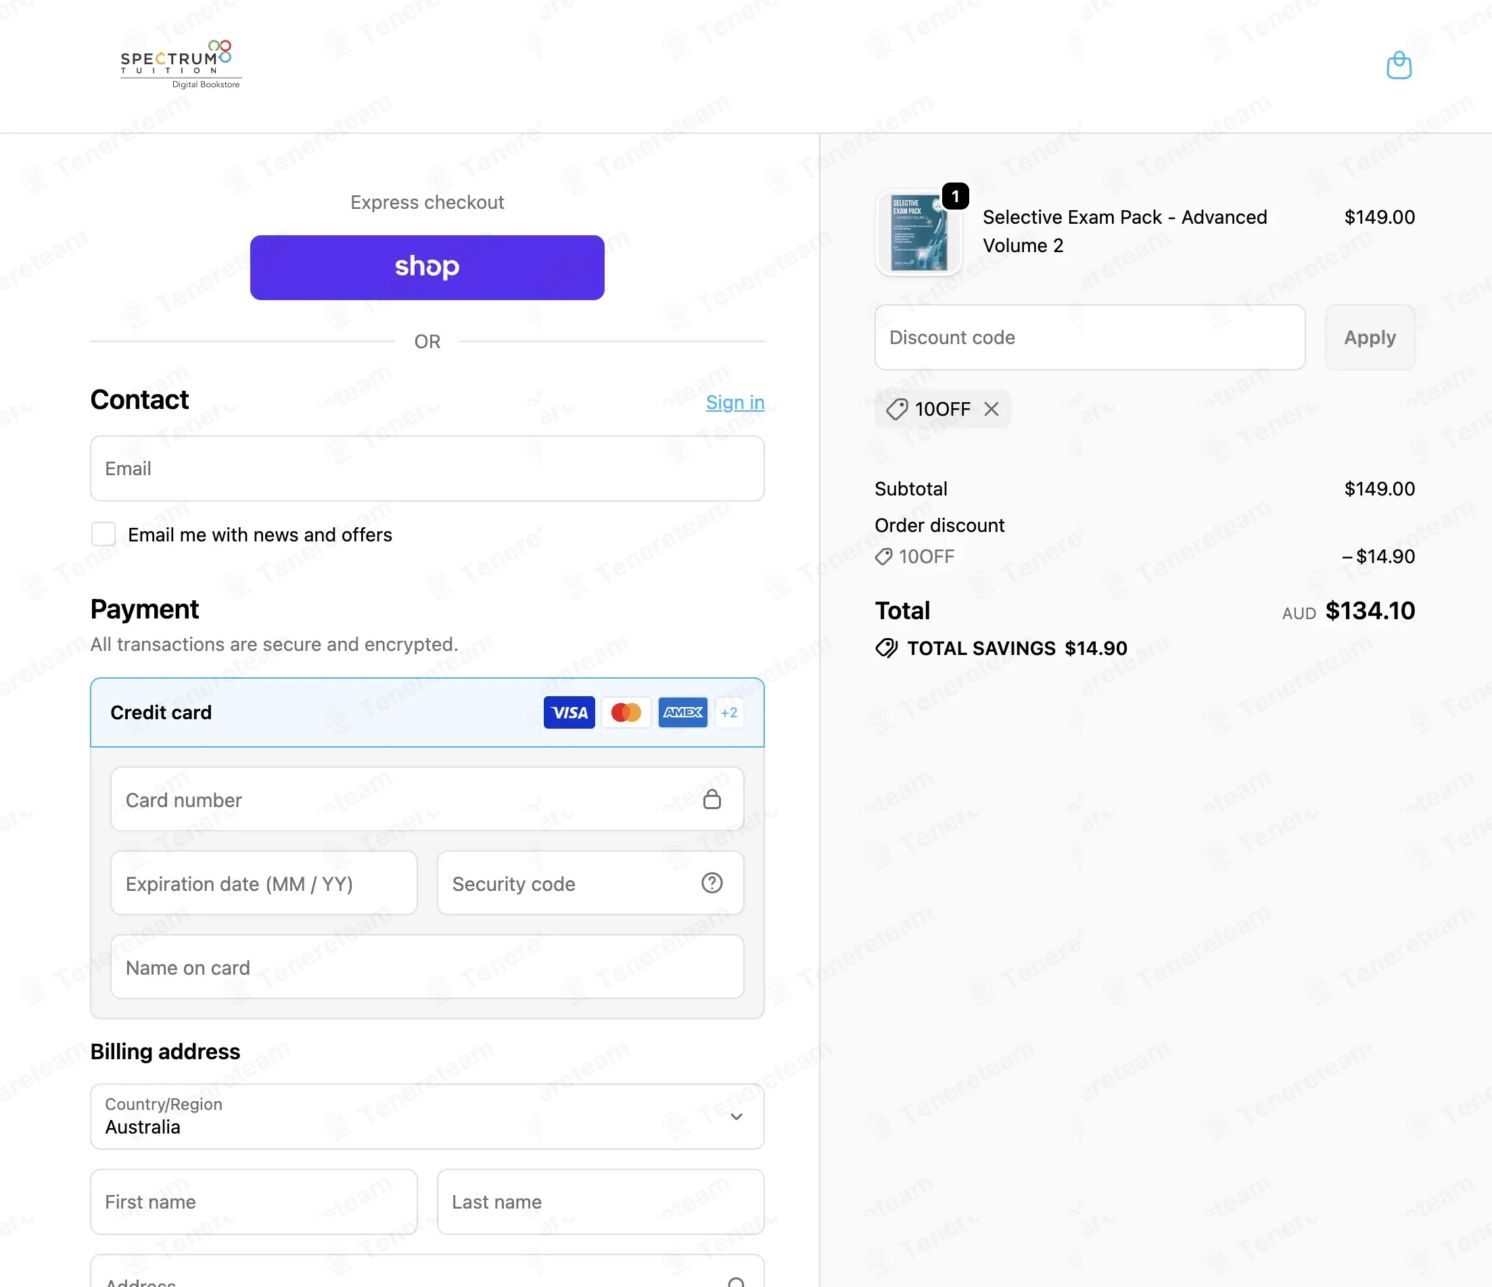Screen dimensions: 1492x1287
Task: Remove the 10OFF discount code tag
Action: point(992,409)
